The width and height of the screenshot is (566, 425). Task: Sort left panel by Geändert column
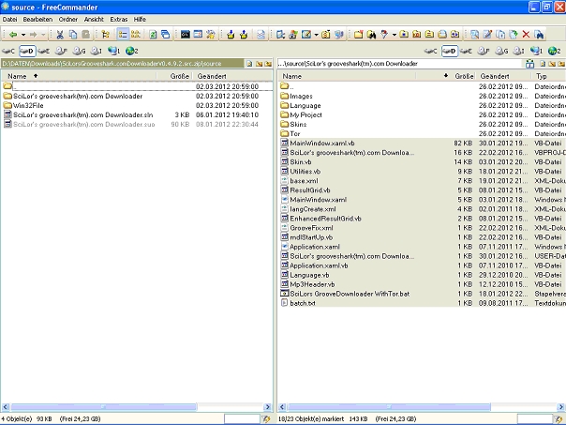[x=232, y=76]
